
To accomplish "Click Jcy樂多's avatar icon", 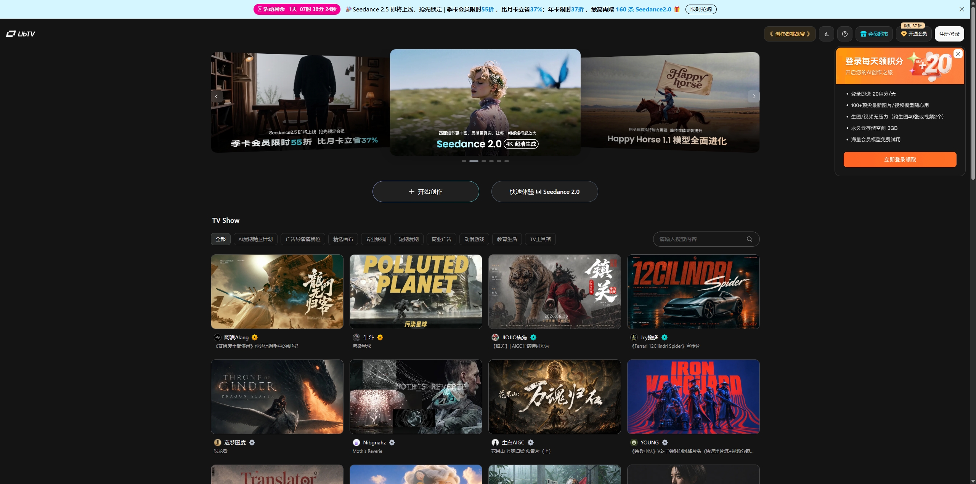I will [x=634, y=337].
